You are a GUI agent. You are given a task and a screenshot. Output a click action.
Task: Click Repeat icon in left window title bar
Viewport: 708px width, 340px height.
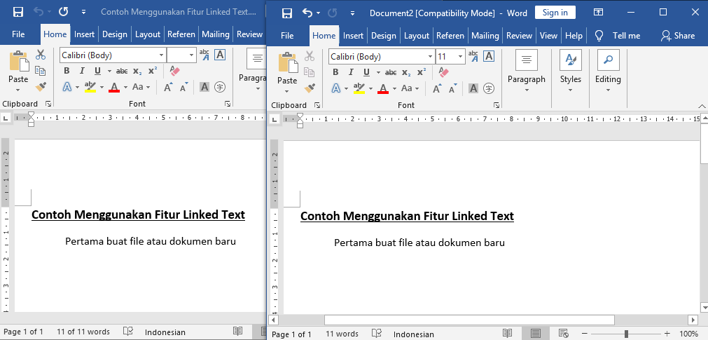[63, 12]
